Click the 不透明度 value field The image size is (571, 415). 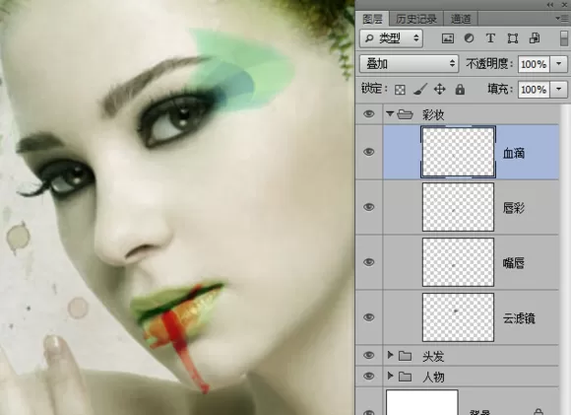point(534,64)
